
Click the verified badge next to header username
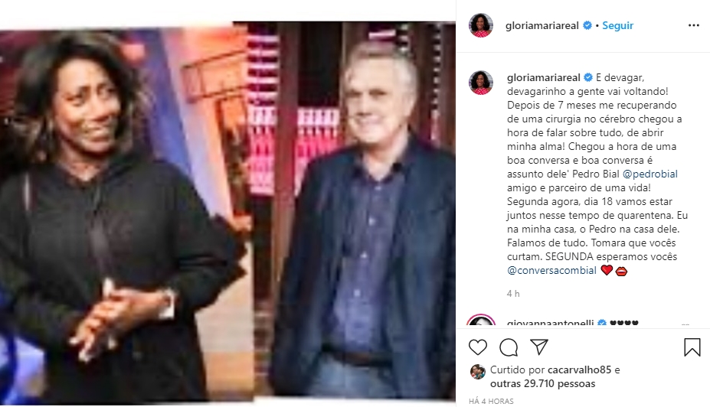pos(587,25)
